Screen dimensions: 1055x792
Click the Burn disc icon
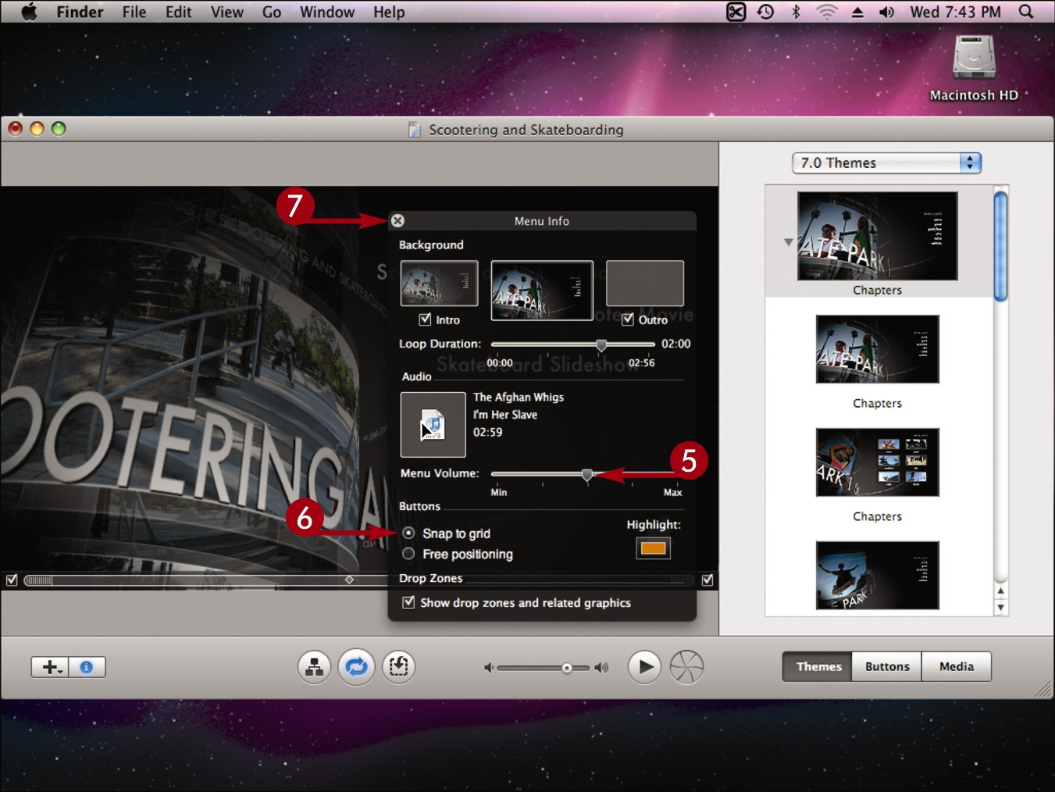tap(687, 667)
